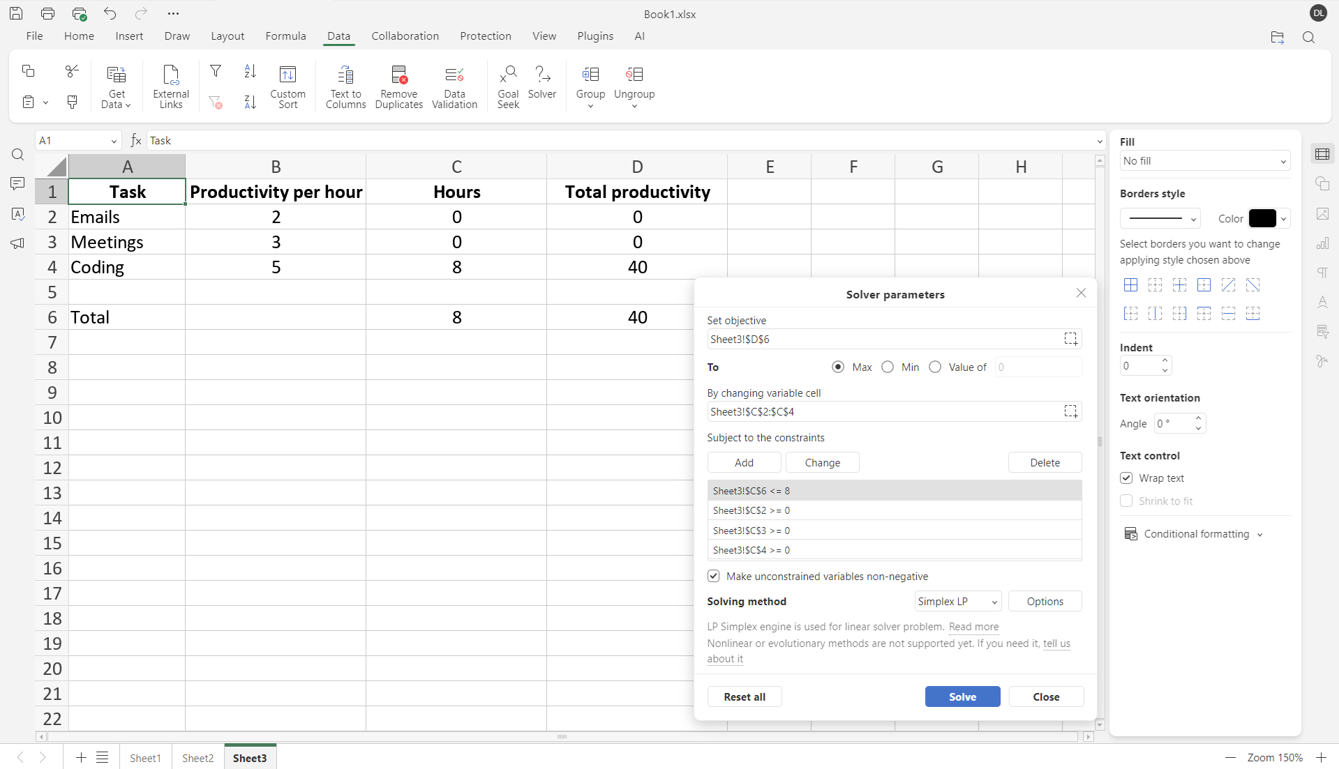Uncheck Make unconstrained variables non-negative

tap(713, 576)
